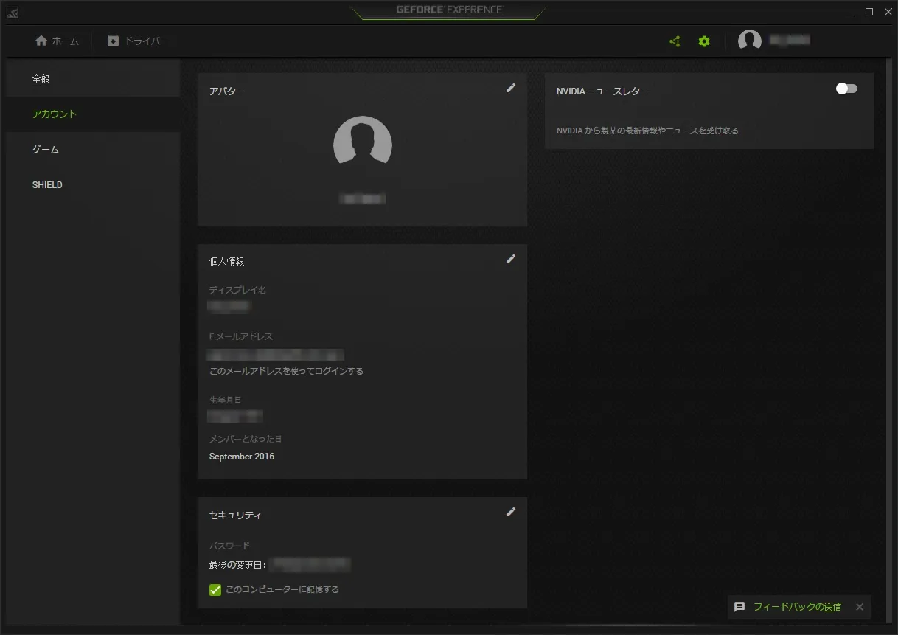Dismiss the feedback banner with X
This screenshot has height=635, width=898.
(x=859, y=607)
